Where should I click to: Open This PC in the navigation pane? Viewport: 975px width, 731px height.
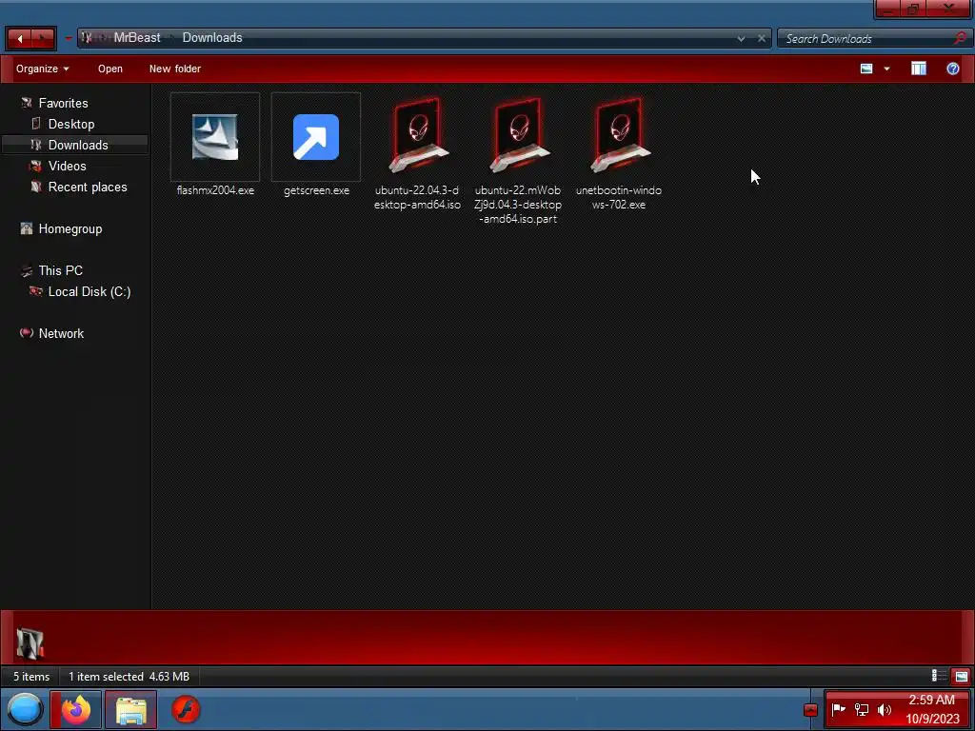click(60, 270)
